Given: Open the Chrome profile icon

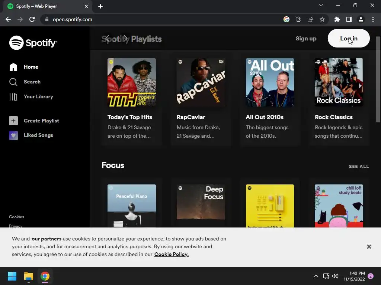Looking at the screenshot, I should 361,19.
